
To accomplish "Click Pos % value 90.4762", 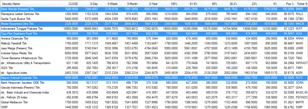I will pyautogui.click(x=289, y=107).
